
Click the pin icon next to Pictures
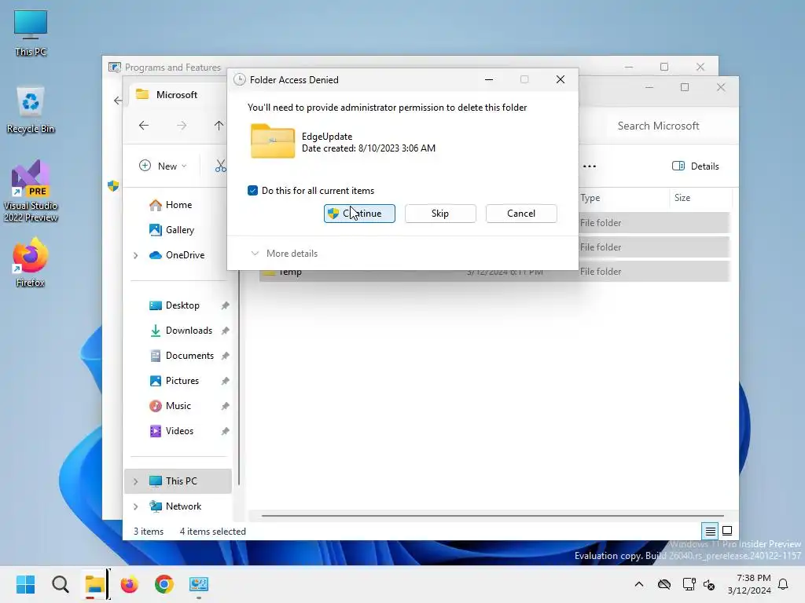pos(225,381)
